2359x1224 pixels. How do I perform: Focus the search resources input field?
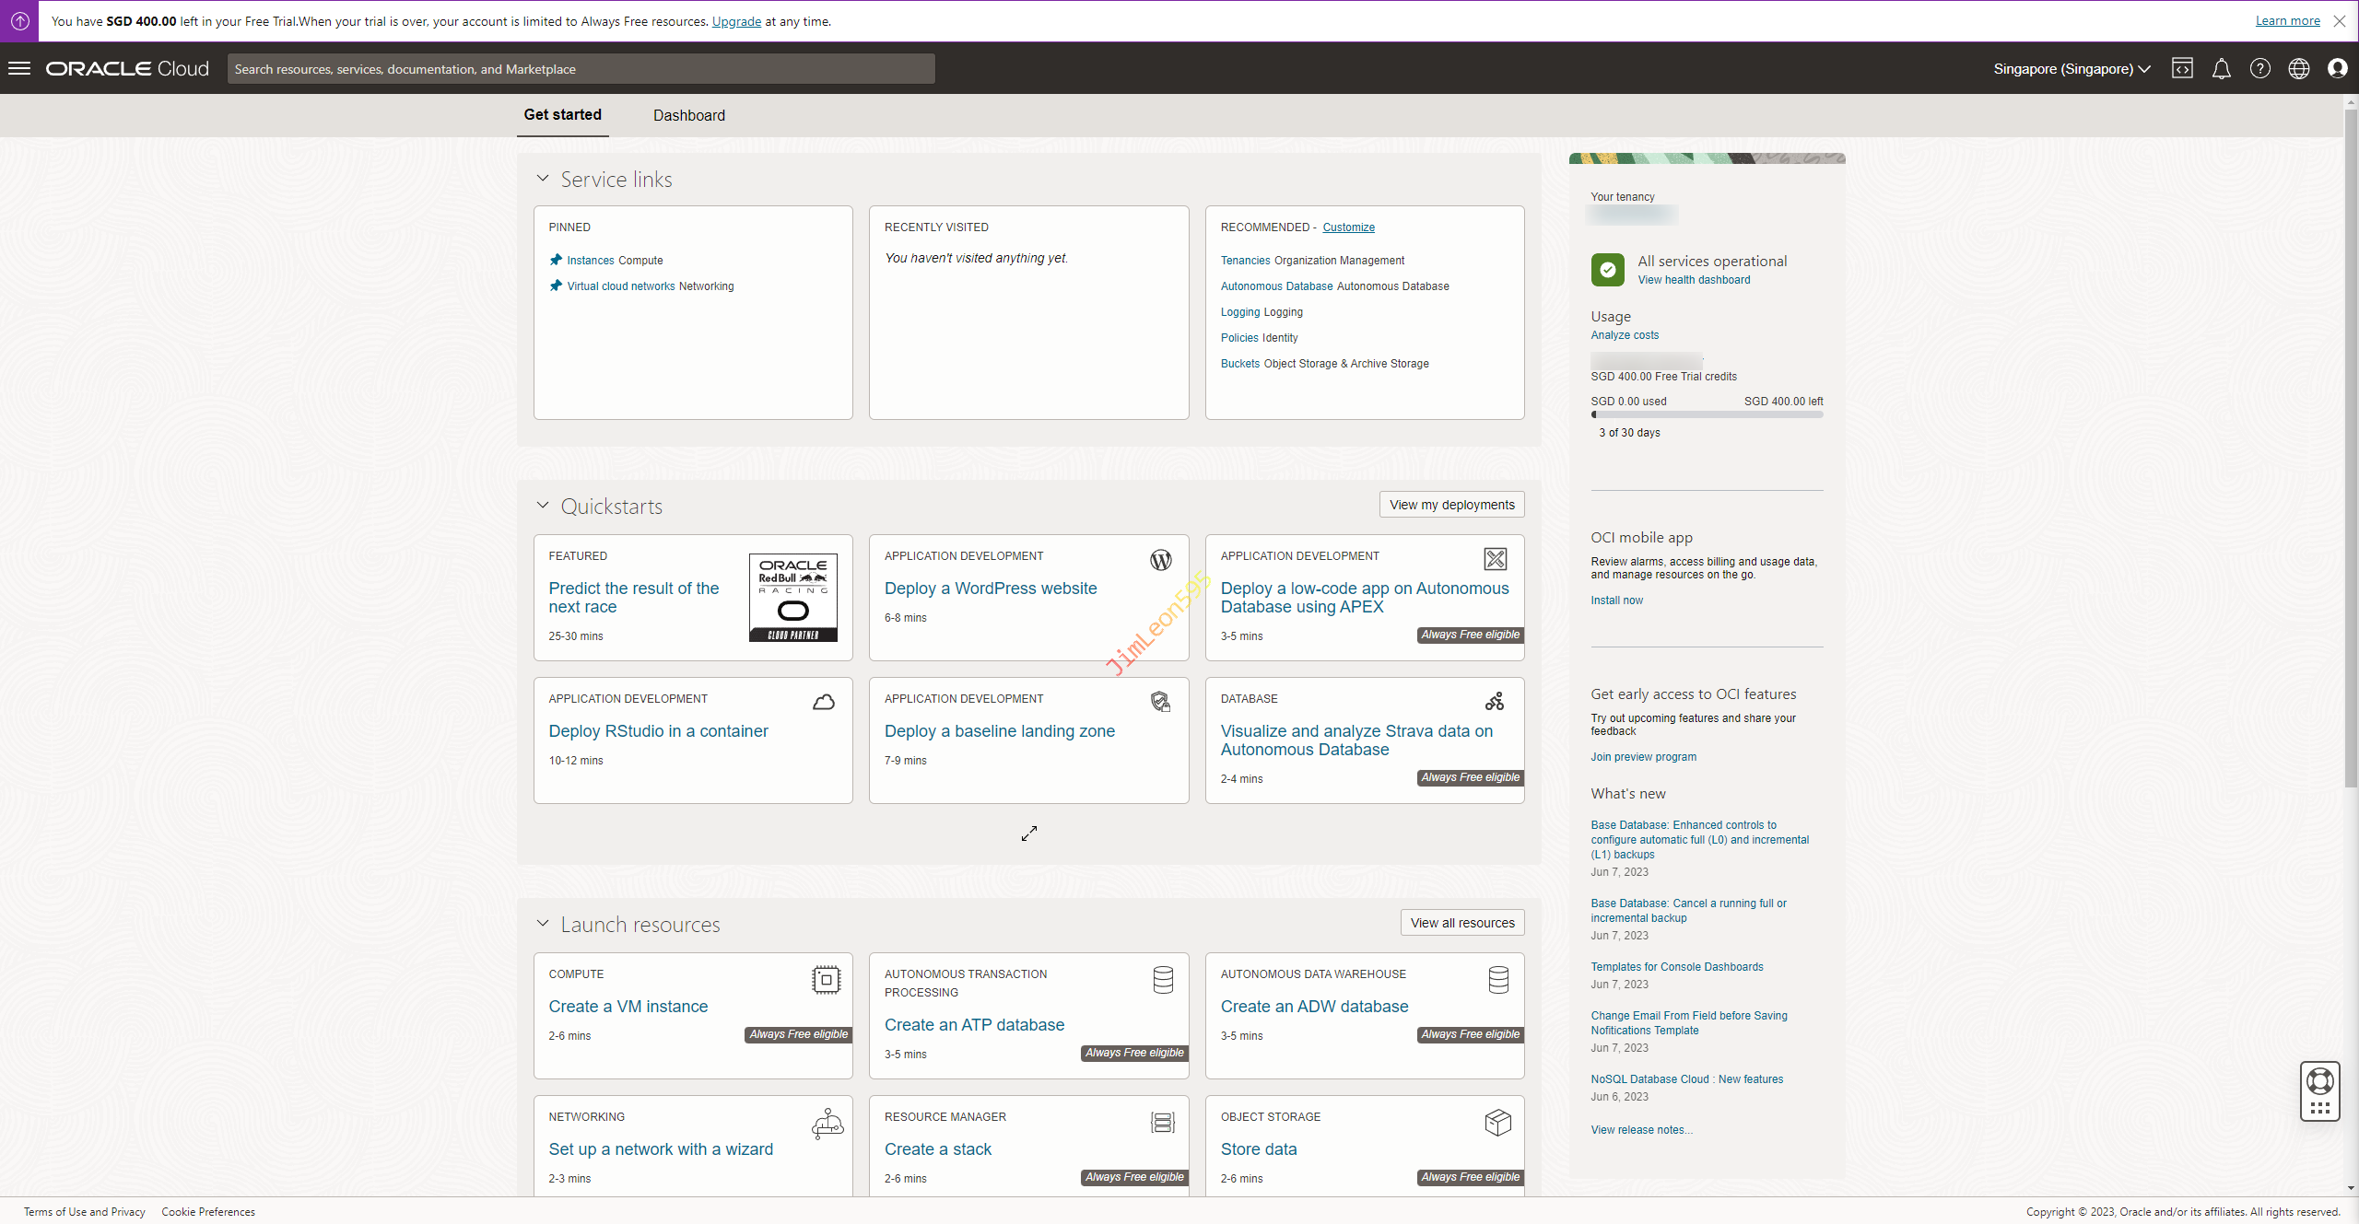[581, 69]
